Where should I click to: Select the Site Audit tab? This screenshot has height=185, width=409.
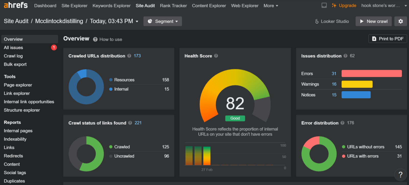click(145, 6)
